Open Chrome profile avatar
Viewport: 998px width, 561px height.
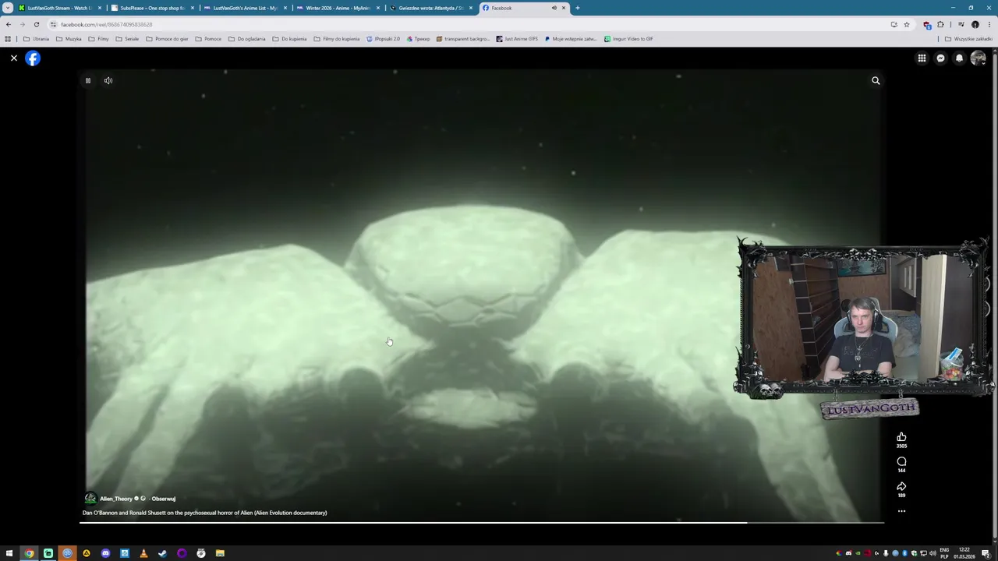coord(975,24)
